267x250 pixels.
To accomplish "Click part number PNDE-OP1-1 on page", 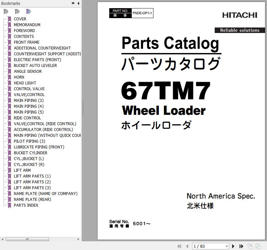I will [142, 13].
